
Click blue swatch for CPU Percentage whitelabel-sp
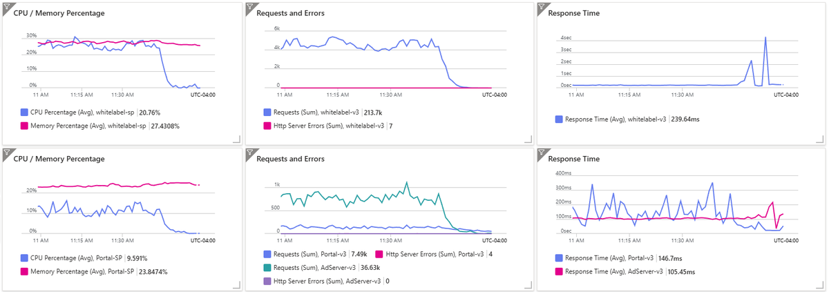point(24,112)
